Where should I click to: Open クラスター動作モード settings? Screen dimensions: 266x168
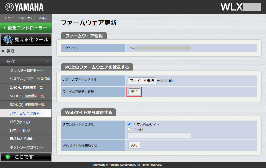pos(26,70)
